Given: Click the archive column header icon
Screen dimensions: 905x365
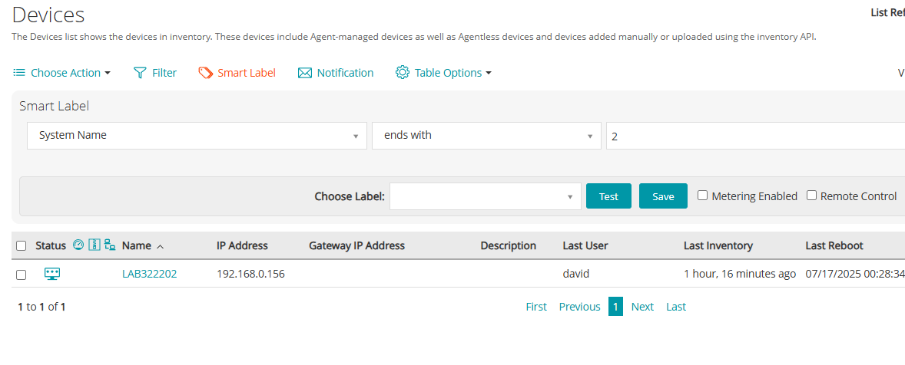Looking at the screenshot, I should [x=94, y=245].
